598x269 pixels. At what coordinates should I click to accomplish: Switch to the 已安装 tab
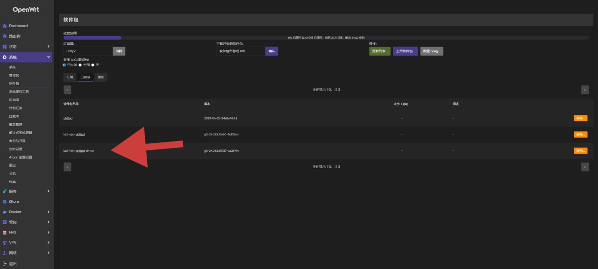click(85, 77)
